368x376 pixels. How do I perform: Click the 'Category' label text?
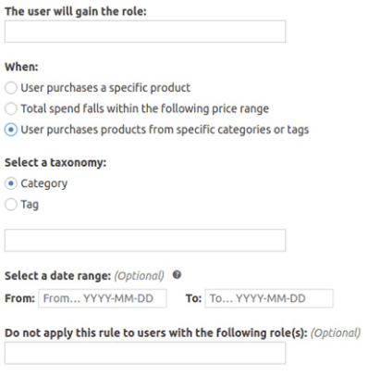(44, 183)
